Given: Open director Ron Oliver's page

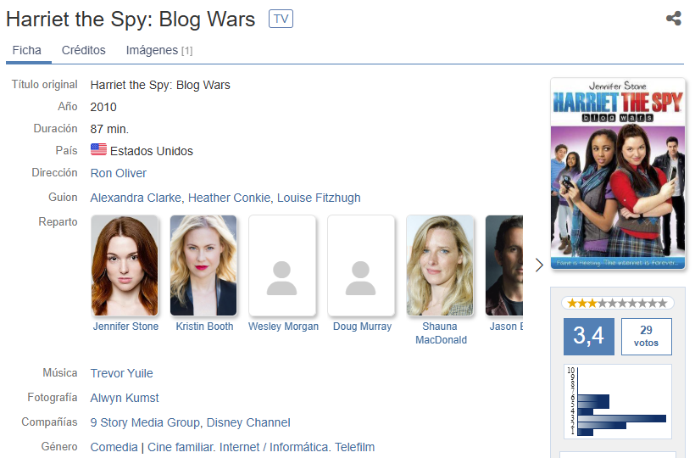Looking at the screenshot, I should [x=119, y=173].
